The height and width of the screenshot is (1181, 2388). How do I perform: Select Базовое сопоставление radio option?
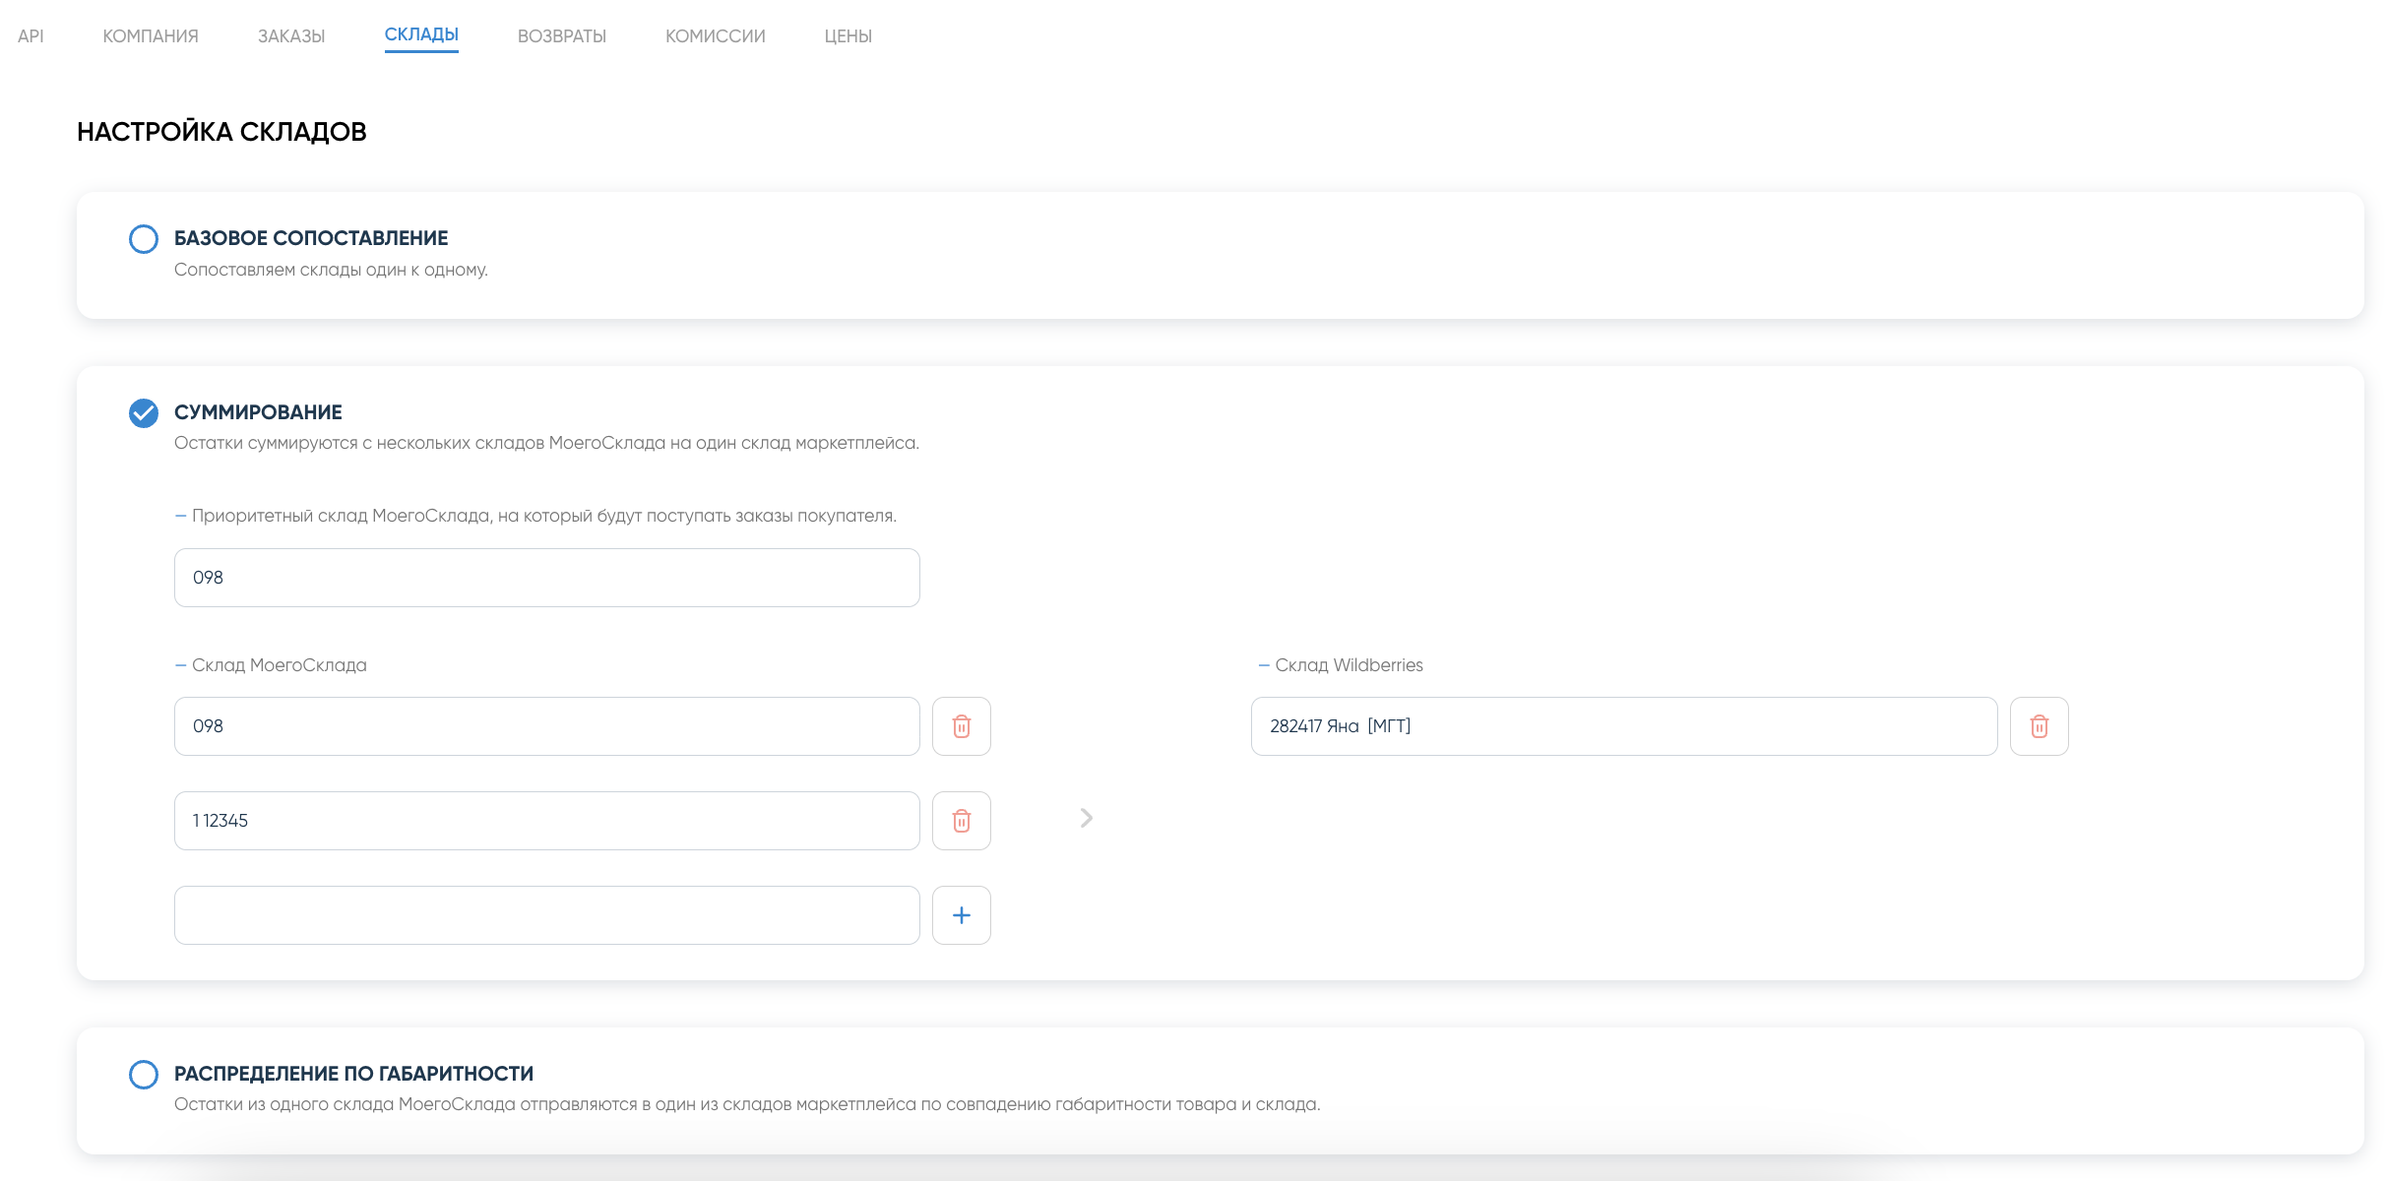tap(144, 239)
